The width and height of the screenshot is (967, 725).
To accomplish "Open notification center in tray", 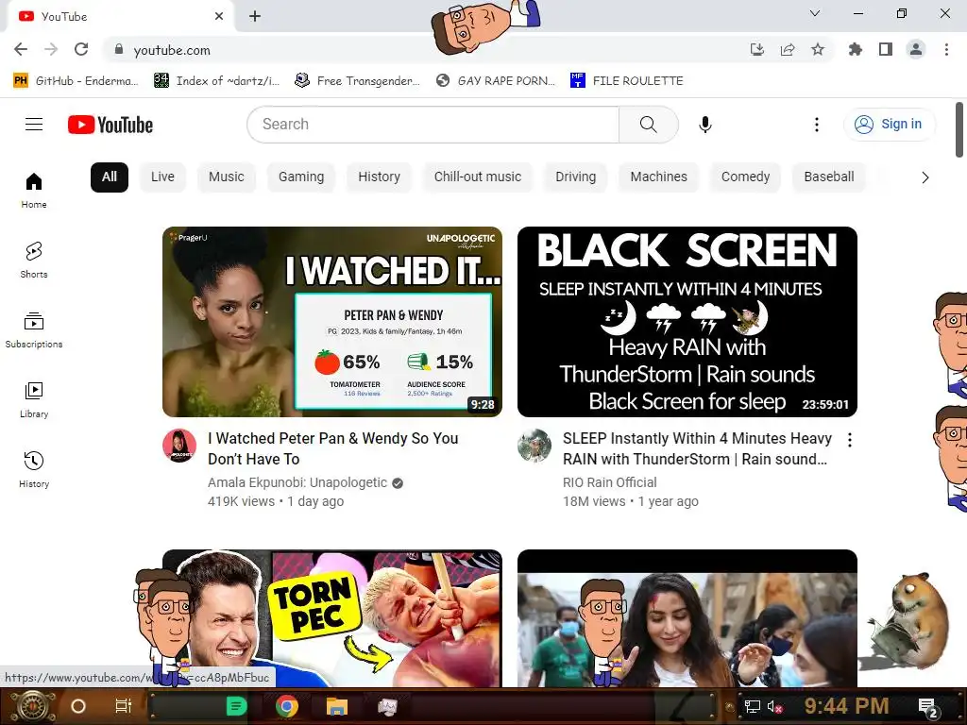I will [928, 707].
